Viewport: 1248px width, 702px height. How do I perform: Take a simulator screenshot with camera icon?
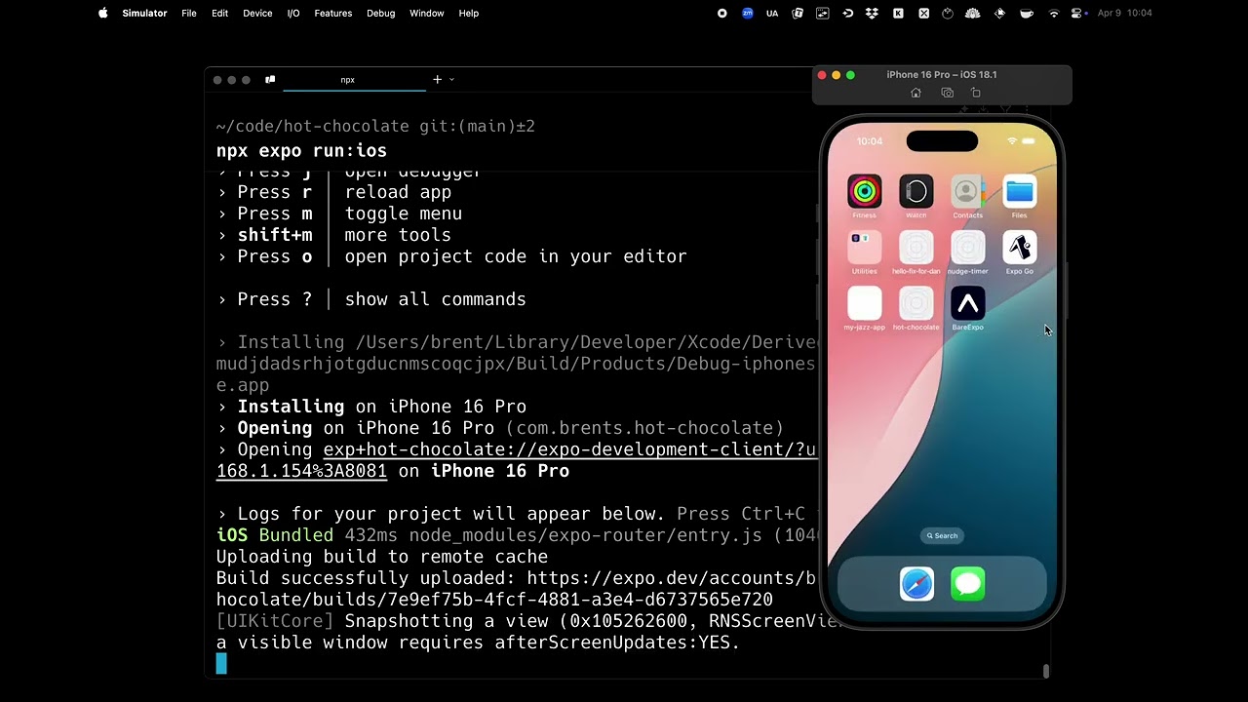point(947,93)
